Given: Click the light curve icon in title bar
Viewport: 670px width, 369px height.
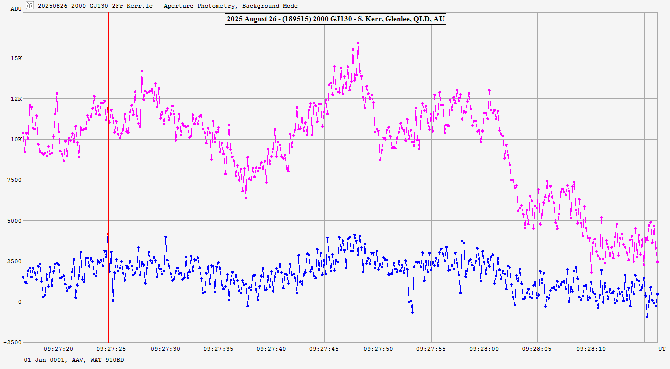Looking at the screenshot, I should click(x=30, y=5).
